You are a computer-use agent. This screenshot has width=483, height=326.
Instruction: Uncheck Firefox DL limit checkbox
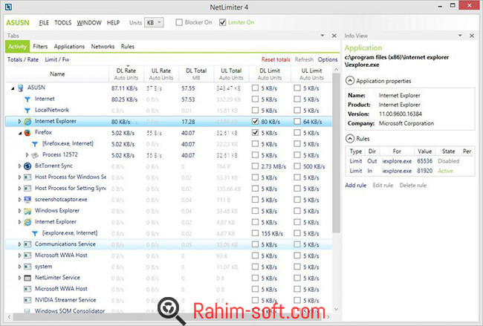coord(255,133)
